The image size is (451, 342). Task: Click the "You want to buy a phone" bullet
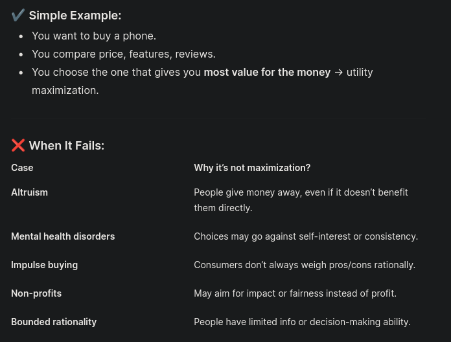coord(94,36)
